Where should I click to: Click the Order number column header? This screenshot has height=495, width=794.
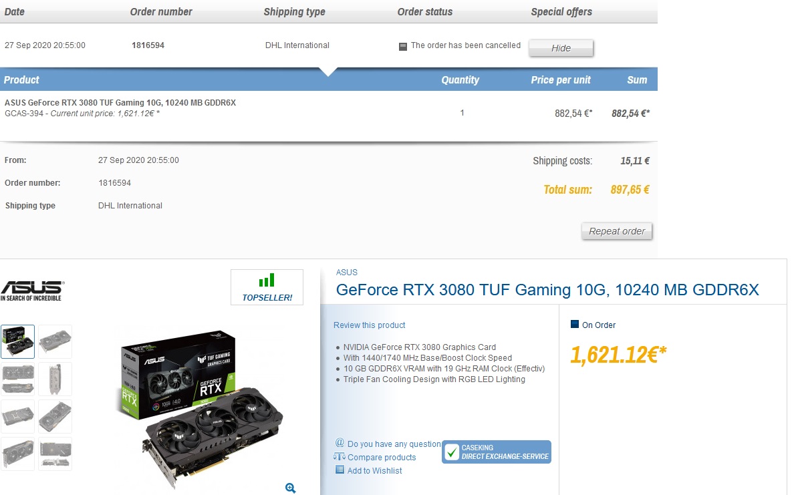(161, 11)
